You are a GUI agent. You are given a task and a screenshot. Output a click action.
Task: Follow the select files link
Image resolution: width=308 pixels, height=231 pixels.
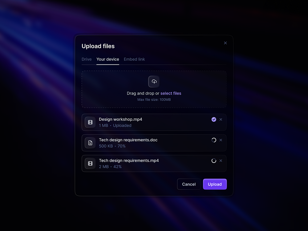[x=171, y=93]
